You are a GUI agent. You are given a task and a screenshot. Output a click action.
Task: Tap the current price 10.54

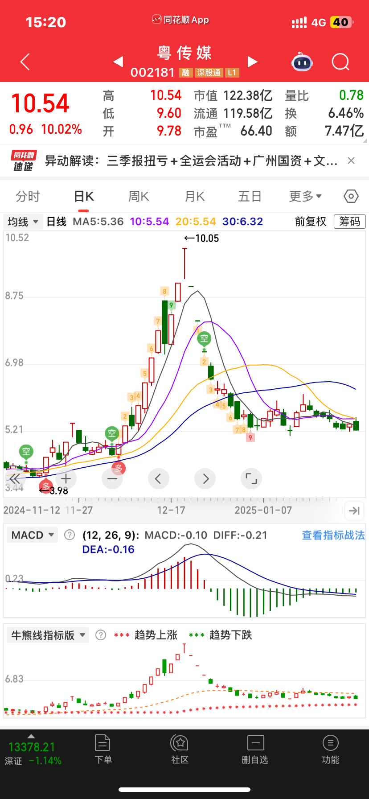[x=40, y=103]
